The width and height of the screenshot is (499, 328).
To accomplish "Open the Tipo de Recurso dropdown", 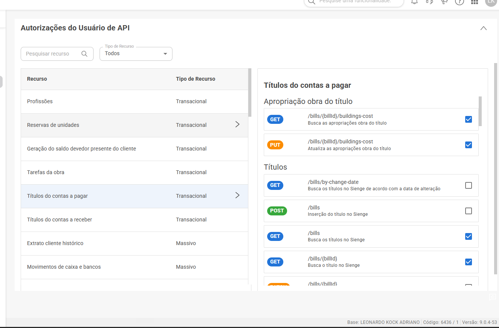I will (136, 54).
